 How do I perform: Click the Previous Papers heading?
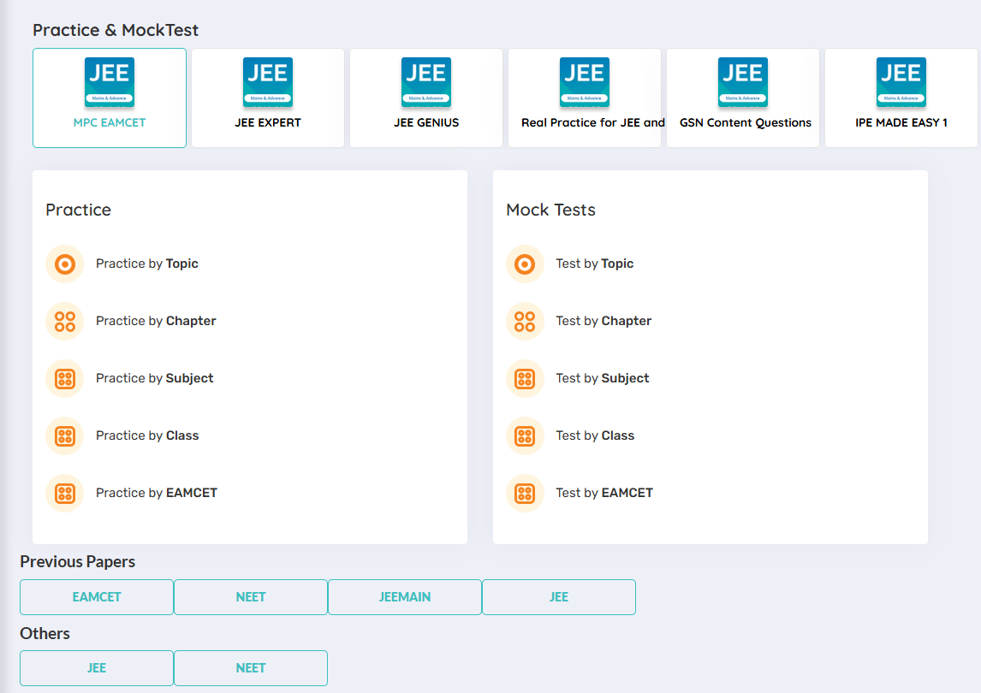pyautogui.click(x=78, y=561)
